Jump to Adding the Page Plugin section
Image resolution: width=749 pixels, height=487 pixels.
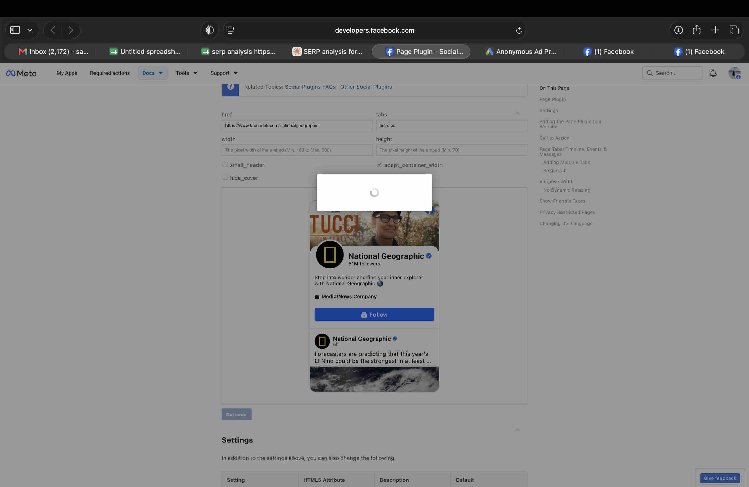click(570, 124)
